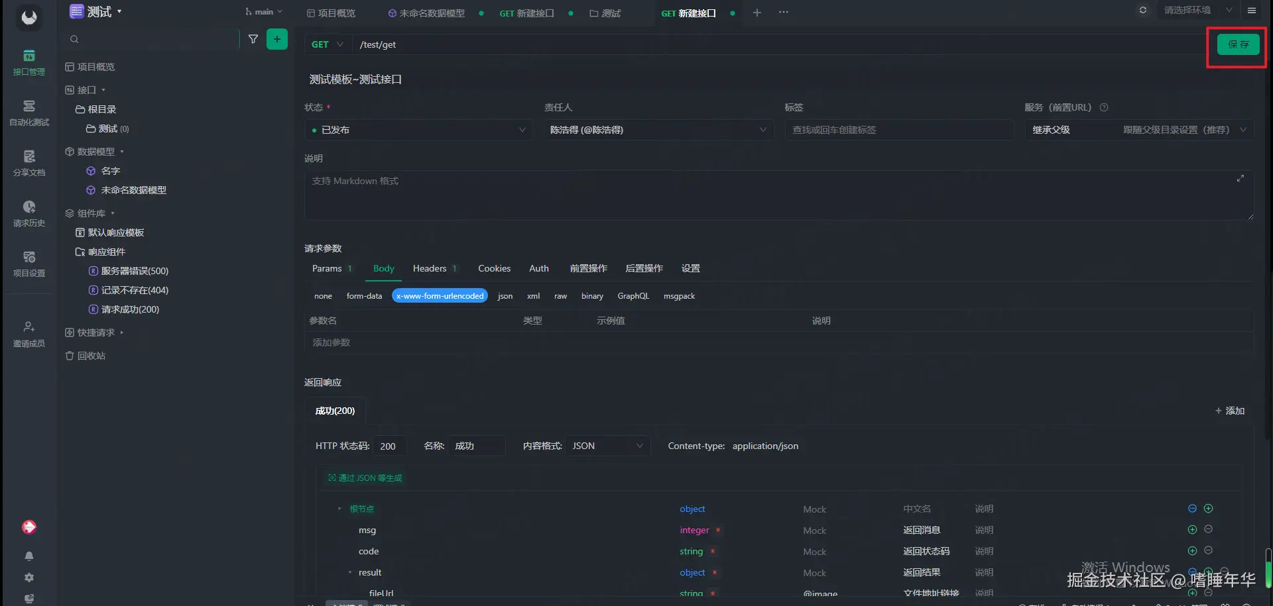Image resolution: width=1273 pixels, height=606 pixels.
Task: Click the search magnifier icon
Action: coord(74,39)
